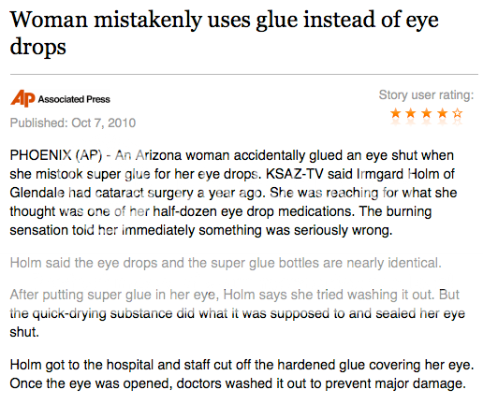Rate the story three stars
483x404 pixels.
426,113
